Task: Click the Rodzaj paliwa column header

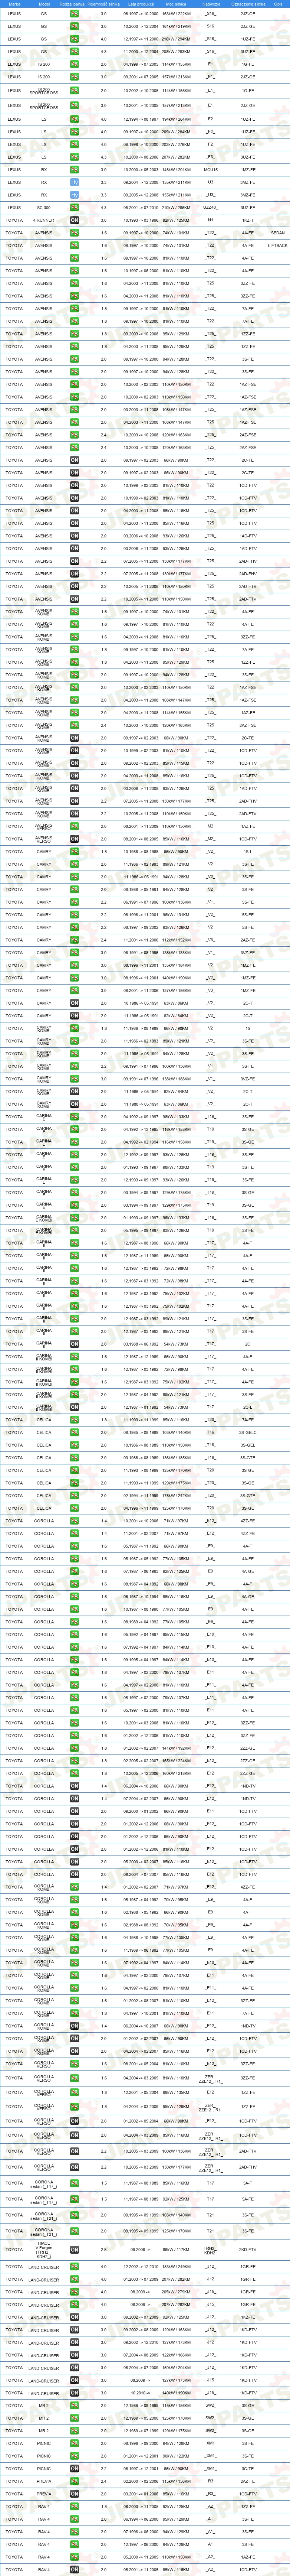Action: (73, 4)
